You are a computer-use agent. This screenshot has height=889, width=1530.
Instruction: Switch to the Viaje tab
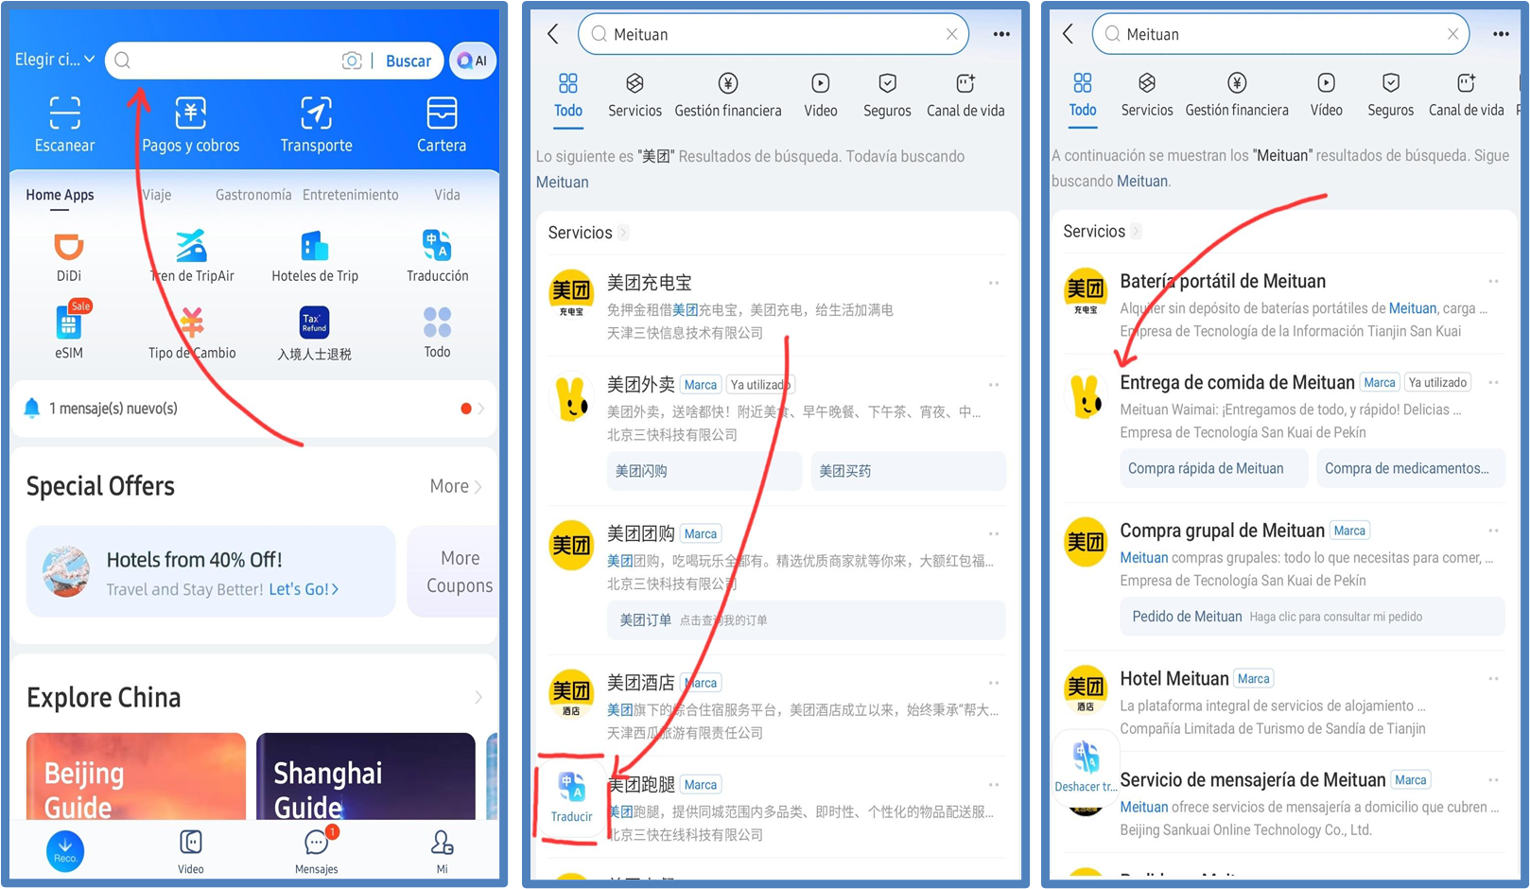tap(157, 196)
